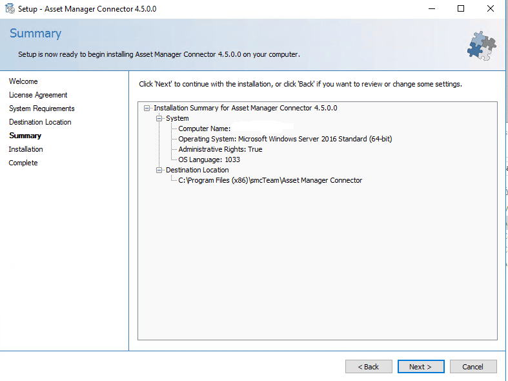
Task: Select the Operating System tree entry
Action: coord(285,139)
